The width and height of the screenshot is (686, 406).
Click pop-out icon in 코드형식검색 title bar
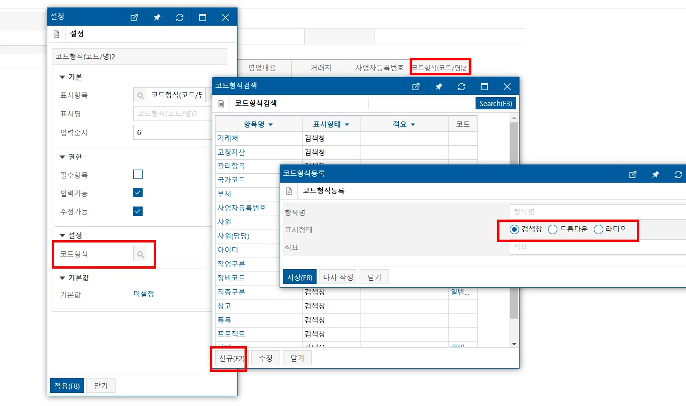point(416,86)
